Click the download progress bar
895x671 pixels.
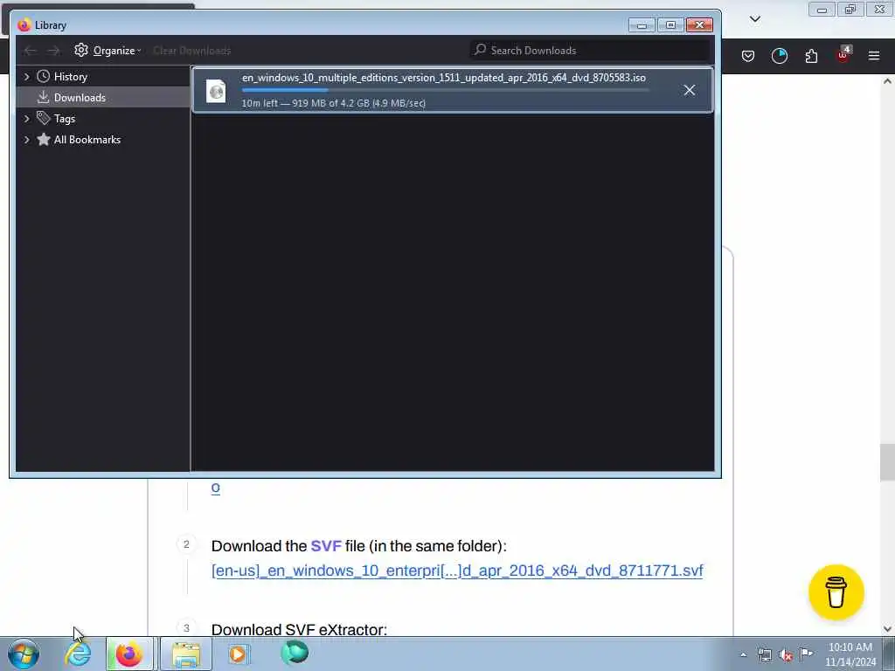pyautogui.click(x=445, y=90)
